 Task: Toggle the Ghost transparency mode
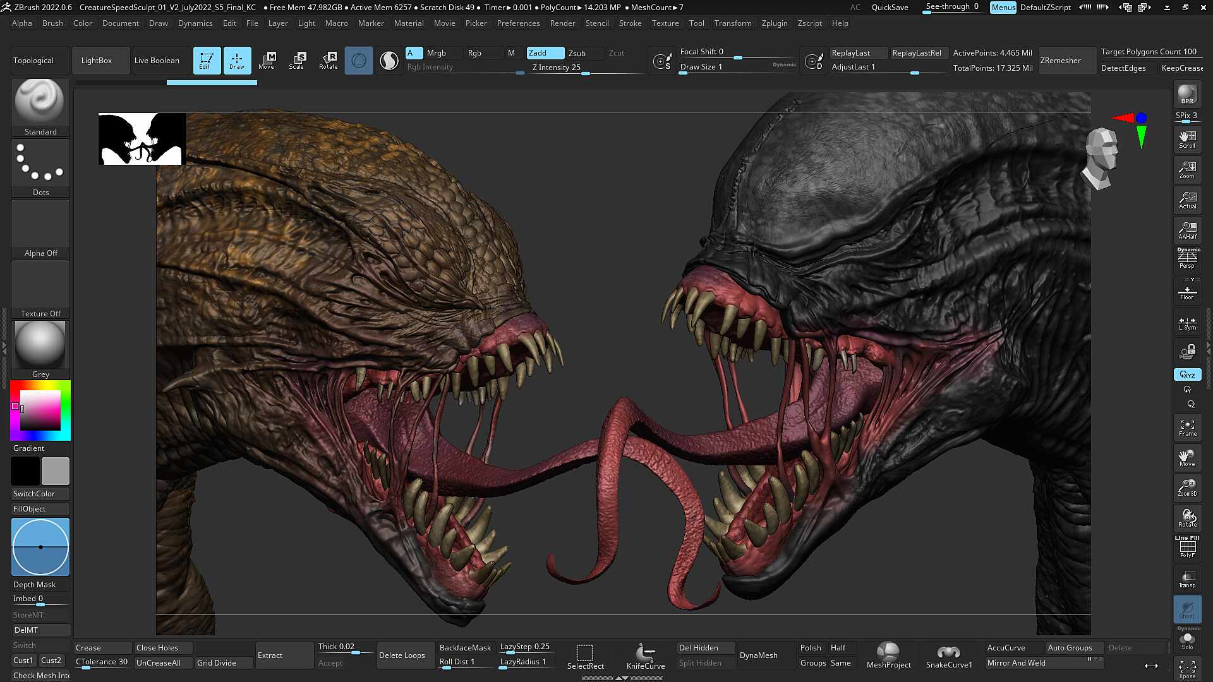click(1187, 609)
